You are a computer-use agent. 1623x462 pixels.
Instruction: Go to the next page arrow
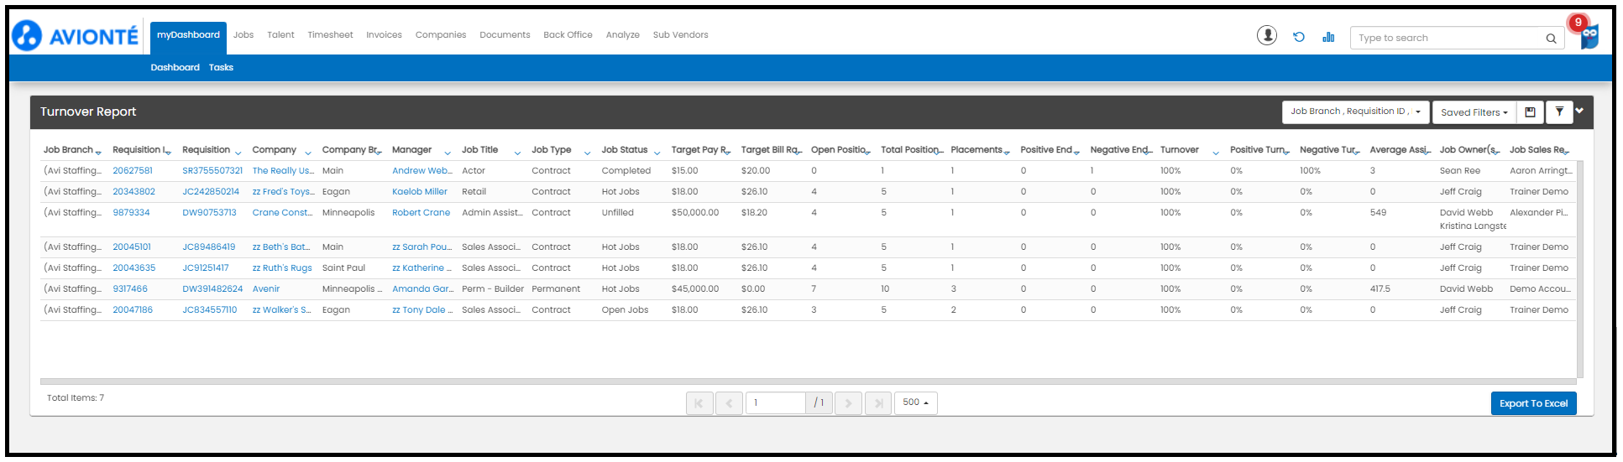(x=849, y=403)
